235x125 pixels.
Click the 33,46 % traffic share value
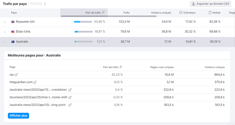pos(100,22)
